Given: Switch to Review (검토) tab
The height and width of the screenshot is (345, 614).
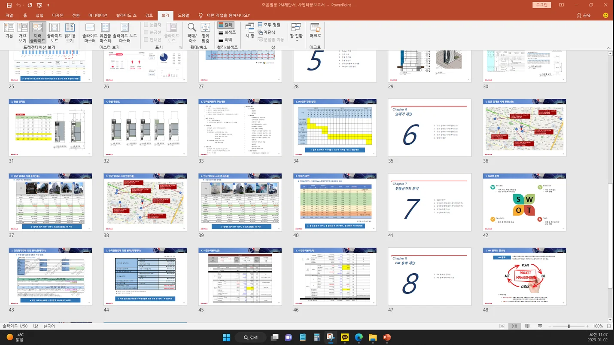Looking at the screenshot, I should (149, 15).
